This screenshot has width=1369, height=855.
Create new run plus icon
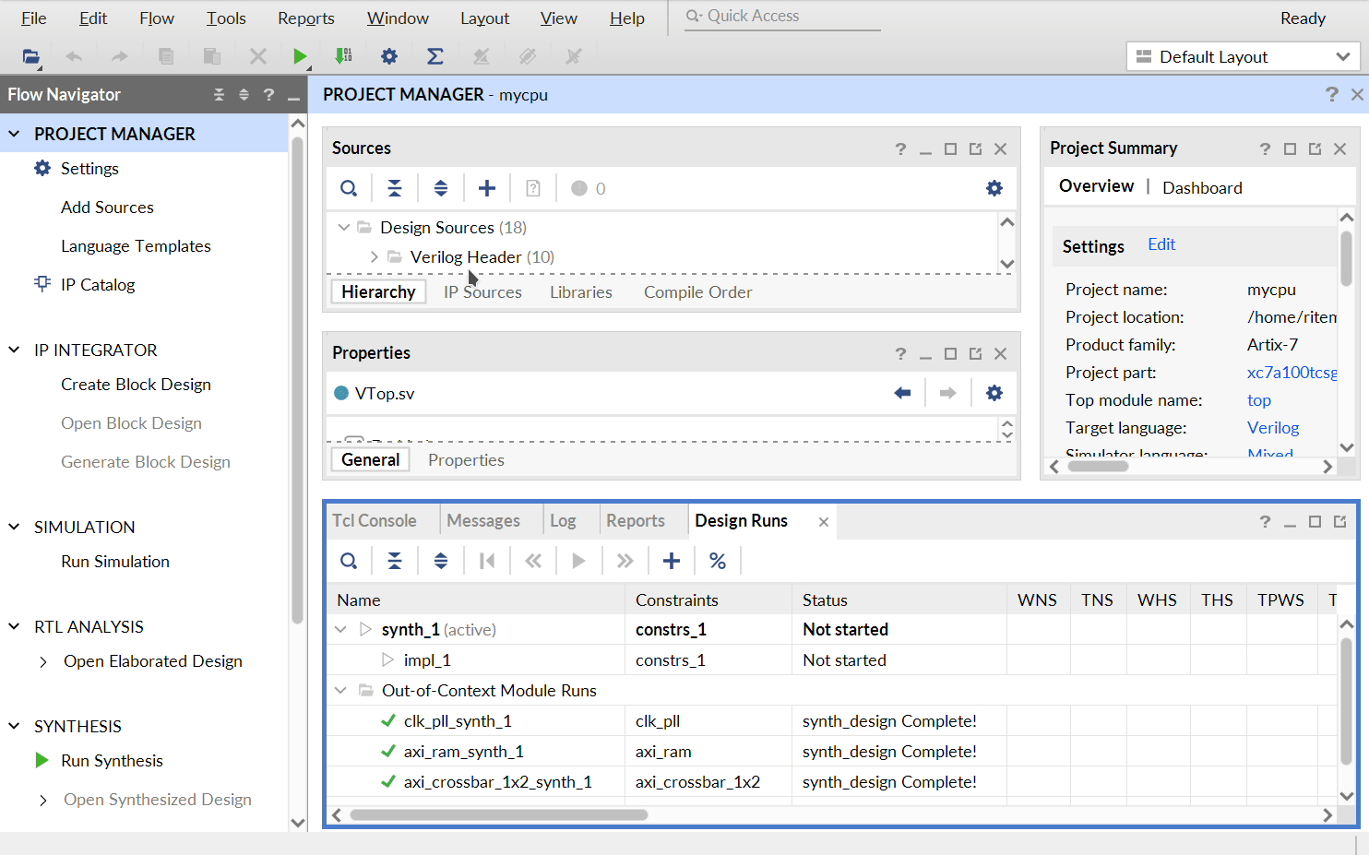tap(672, 561)
